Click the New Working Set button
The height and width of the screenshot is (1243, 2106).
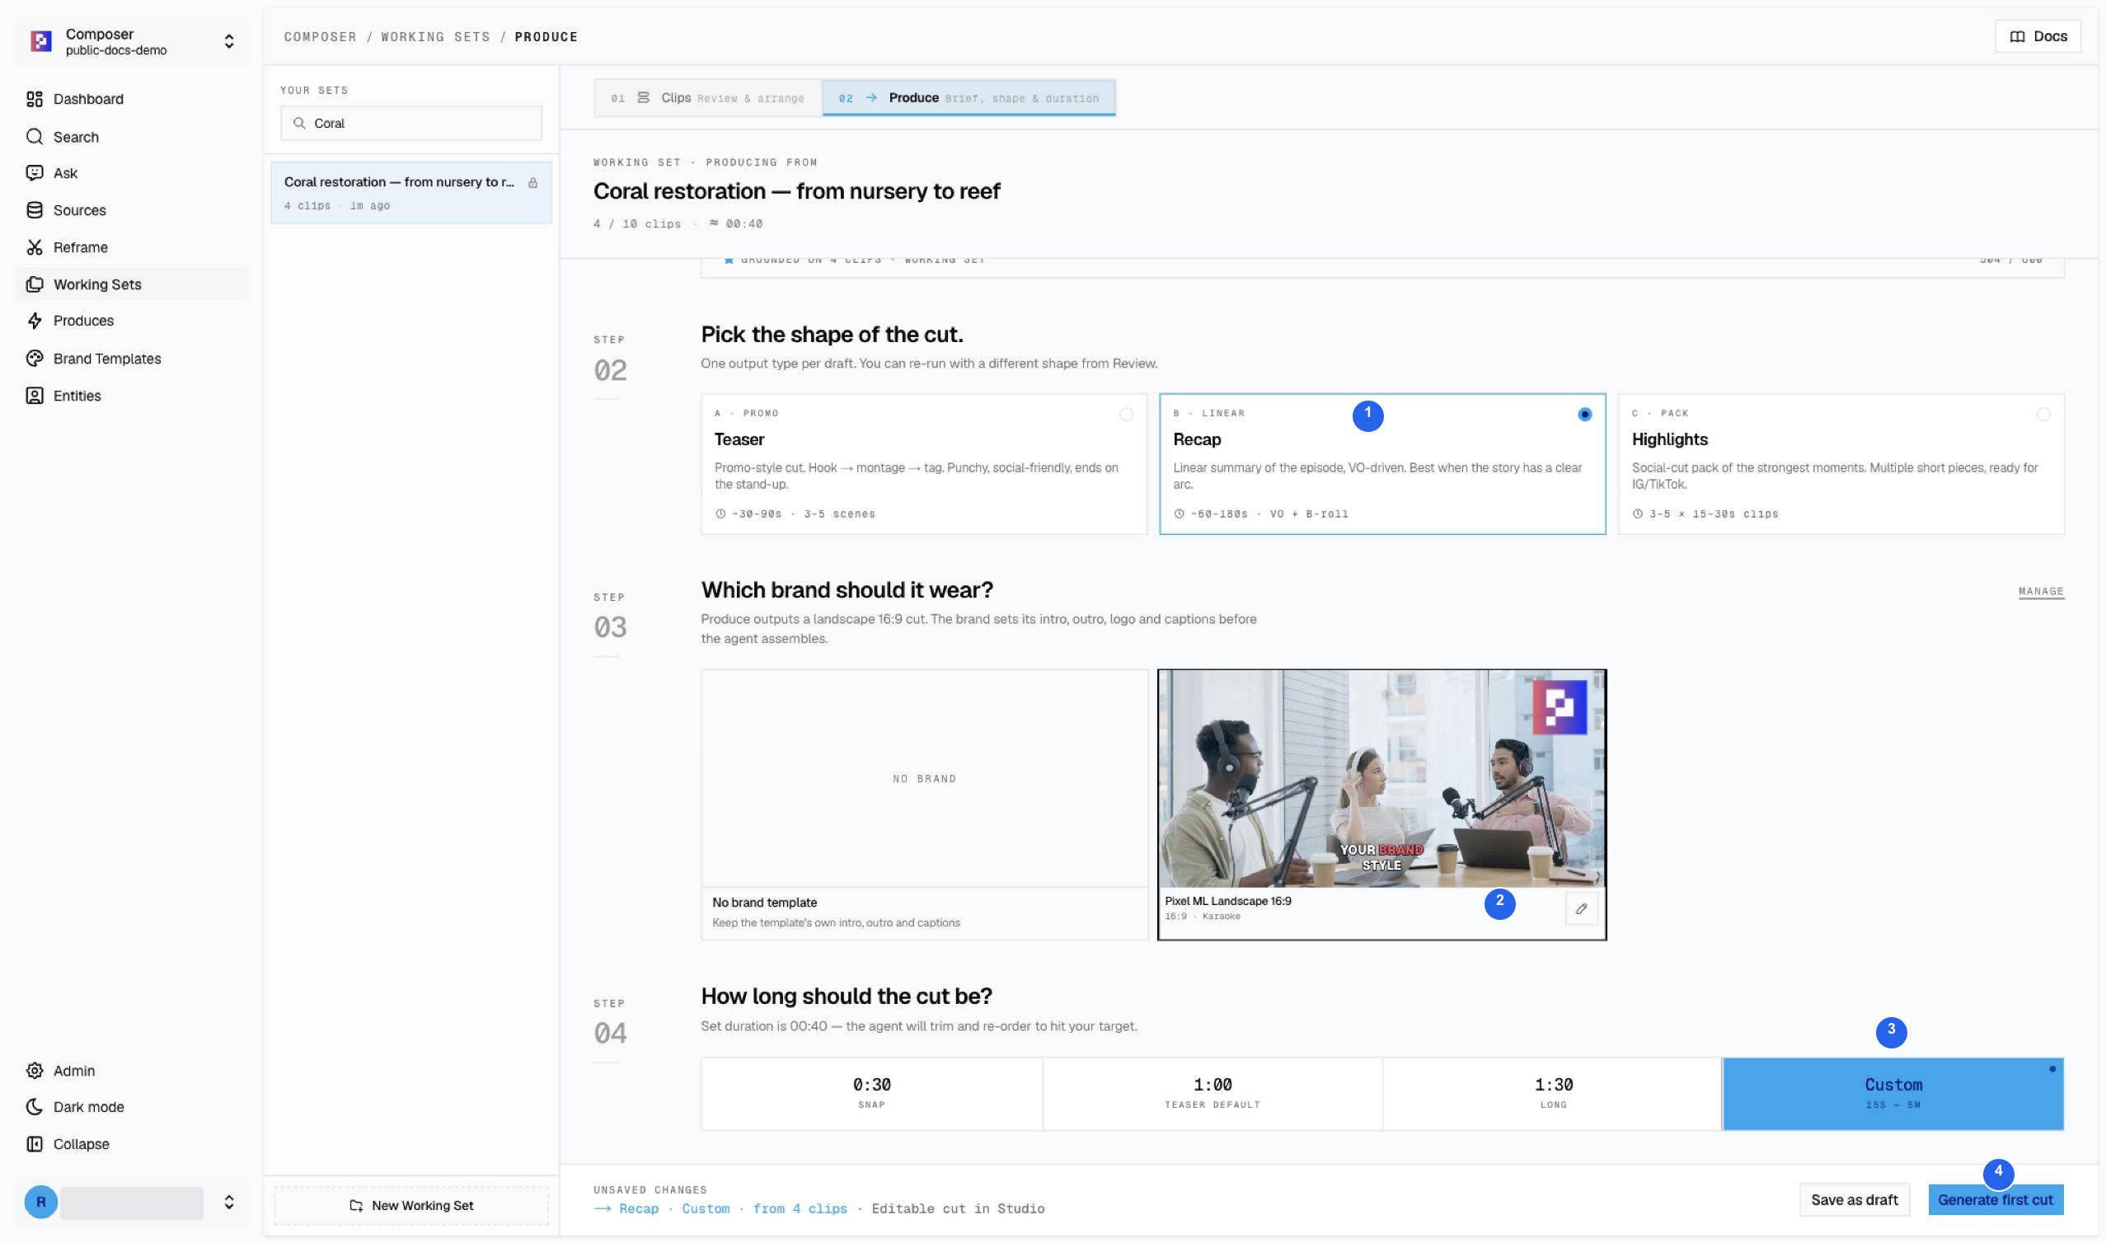[x=411, y=1205]
